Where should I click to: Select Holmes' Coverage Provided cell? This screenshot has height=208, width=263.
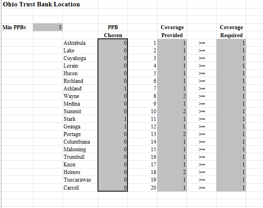pyautogui.click(x=172, y=172)
